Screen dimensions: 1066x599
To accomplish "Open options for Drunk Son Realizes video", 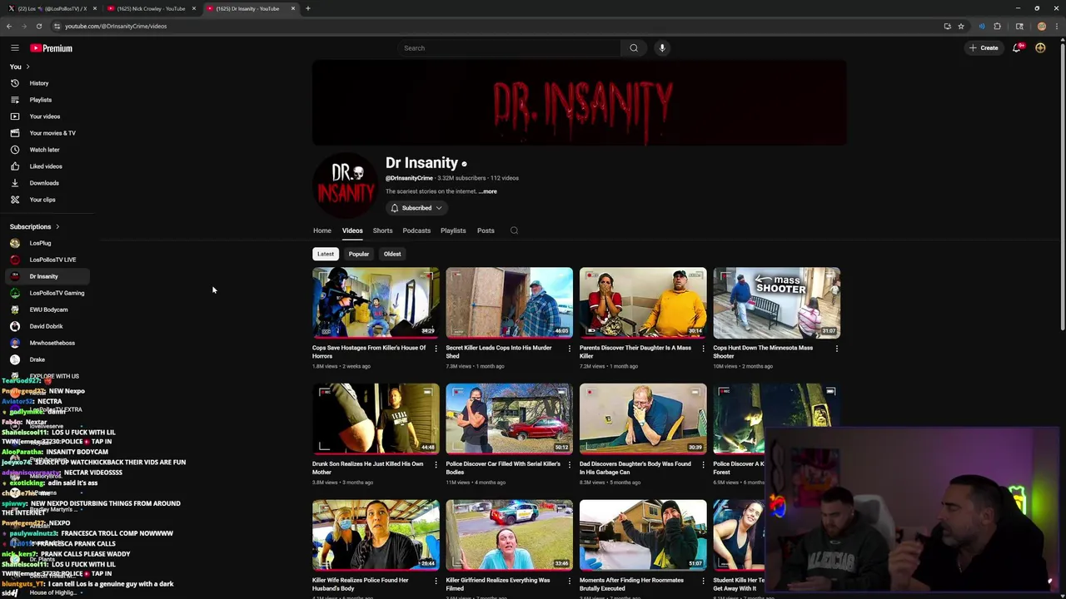I will [x=436, y=465].
